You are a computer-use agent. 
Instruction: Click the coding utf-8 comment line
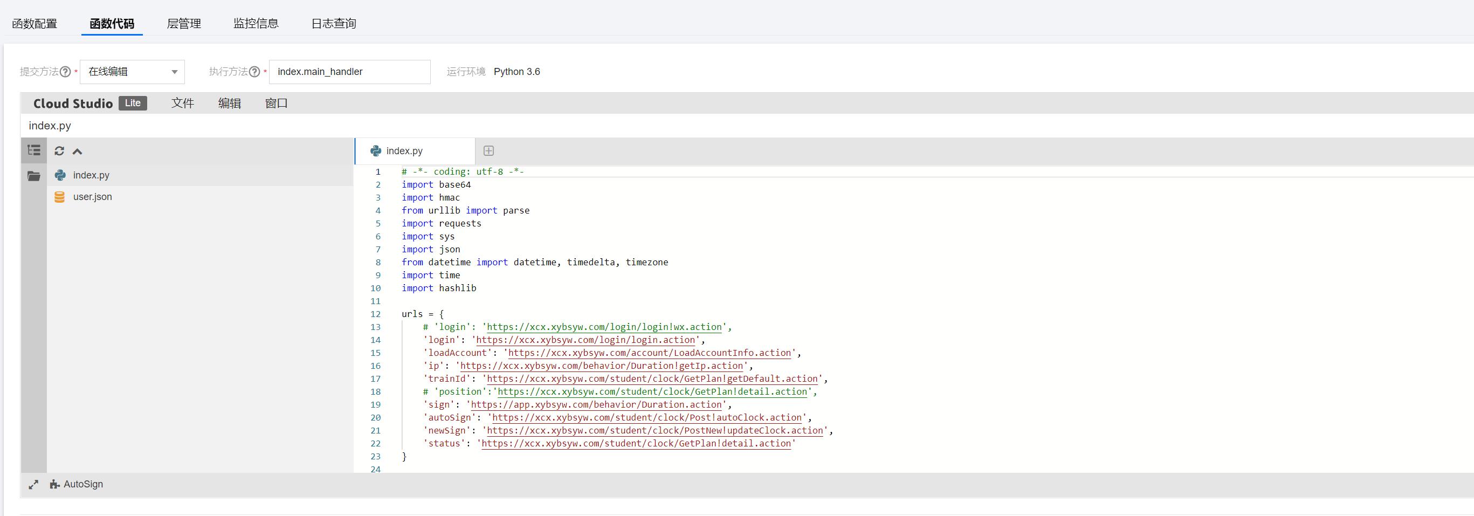(x=463, y=171)
